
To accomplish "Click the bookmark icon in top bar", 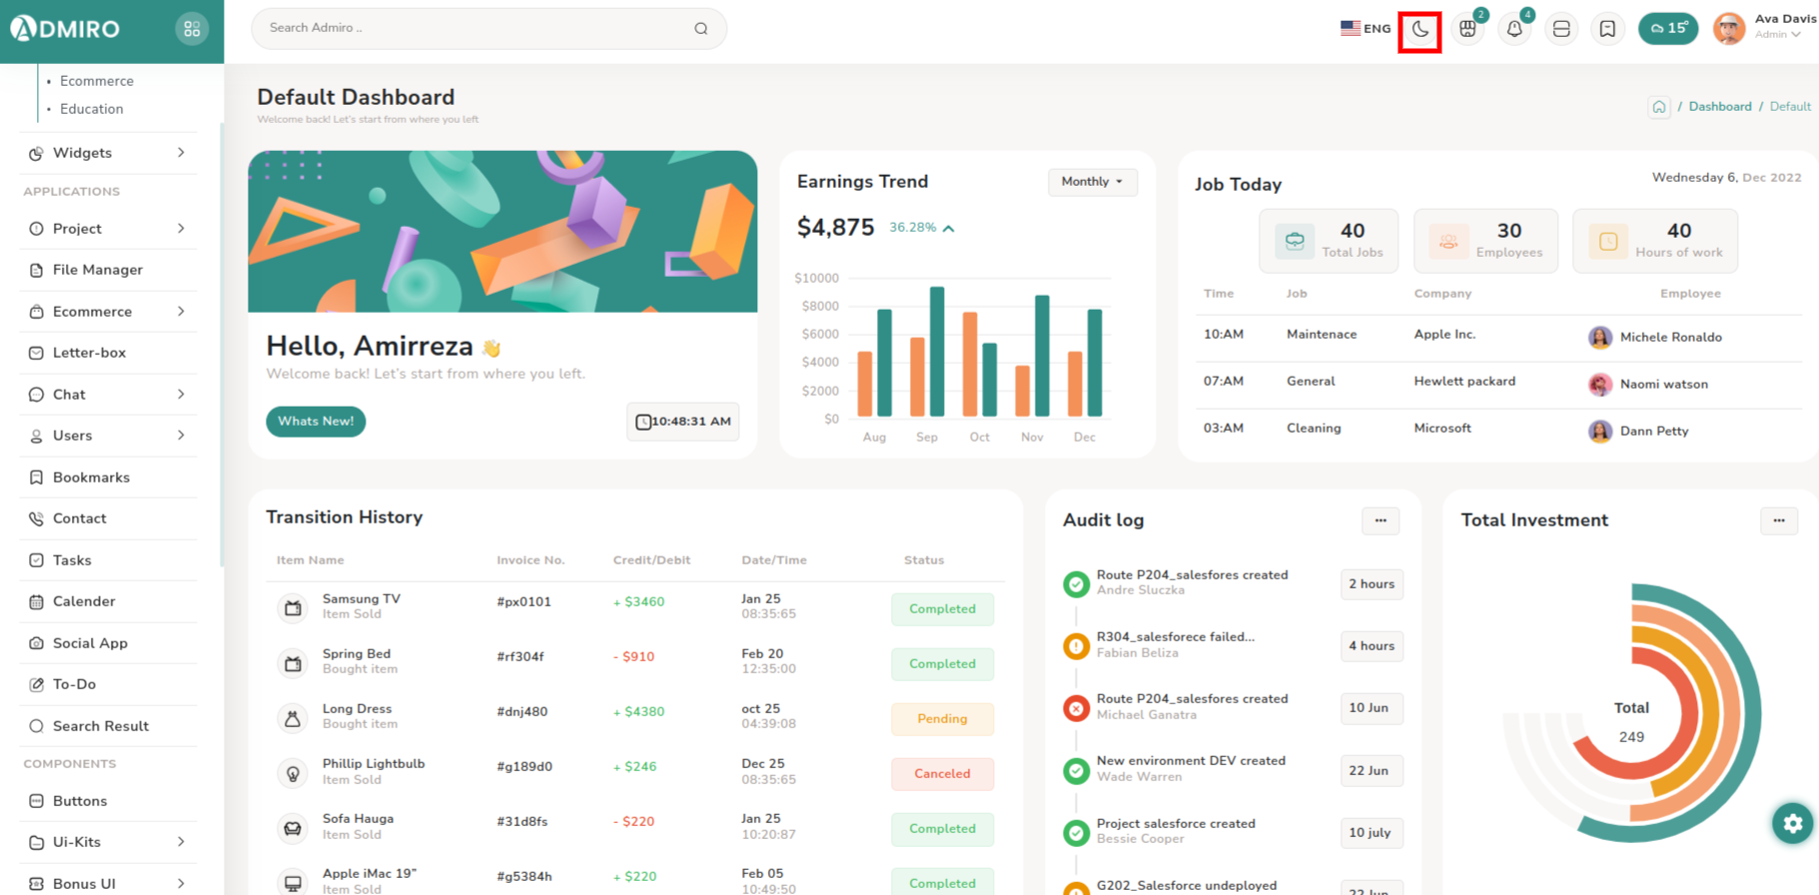I will pos(1607,29).
